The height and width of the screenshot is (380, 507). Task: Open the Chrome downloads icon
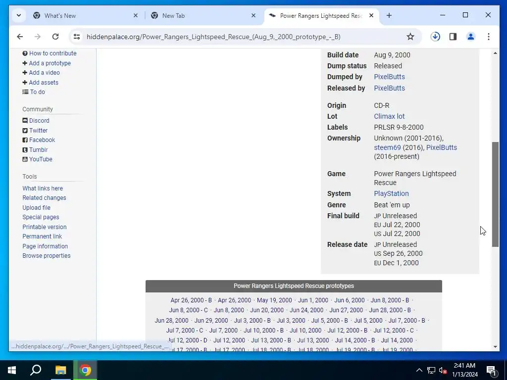pyautogui.click(x=435, y=37)
